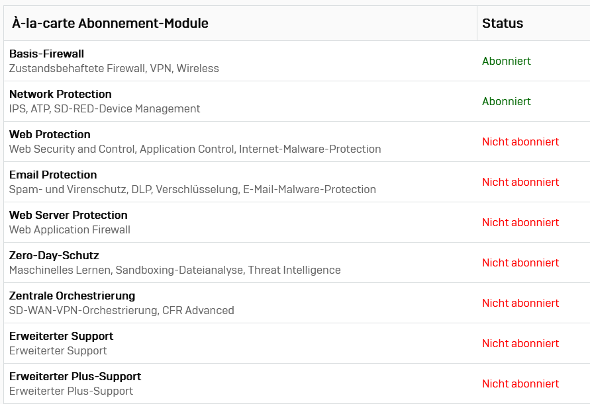590x404 pixels.
Task: Click Nicht abonniert status for Erweiterter Plus-Support
Action: click(520, 384)
